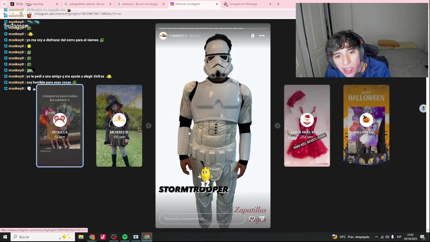Click the page vertical scrollbar down arrow
This screenshot has width=430, height=242.
tap(428, 230)
